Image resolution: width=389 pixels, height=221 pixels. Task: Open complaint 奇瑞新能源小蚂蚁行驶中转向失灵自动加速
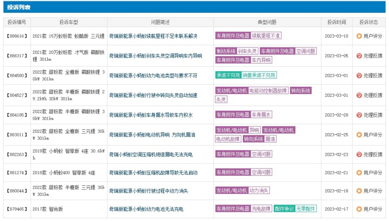pos(153,95)
